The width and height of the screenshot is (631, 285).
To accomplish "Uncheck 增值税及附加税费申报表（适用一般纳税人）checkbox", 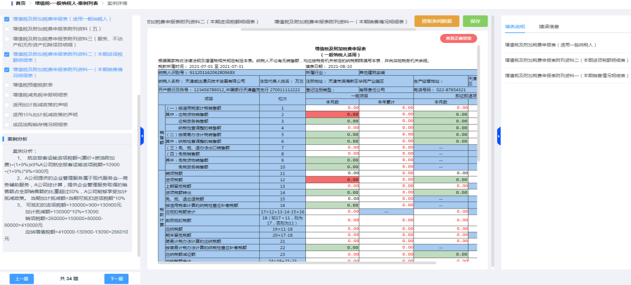I will coord(7,19).
